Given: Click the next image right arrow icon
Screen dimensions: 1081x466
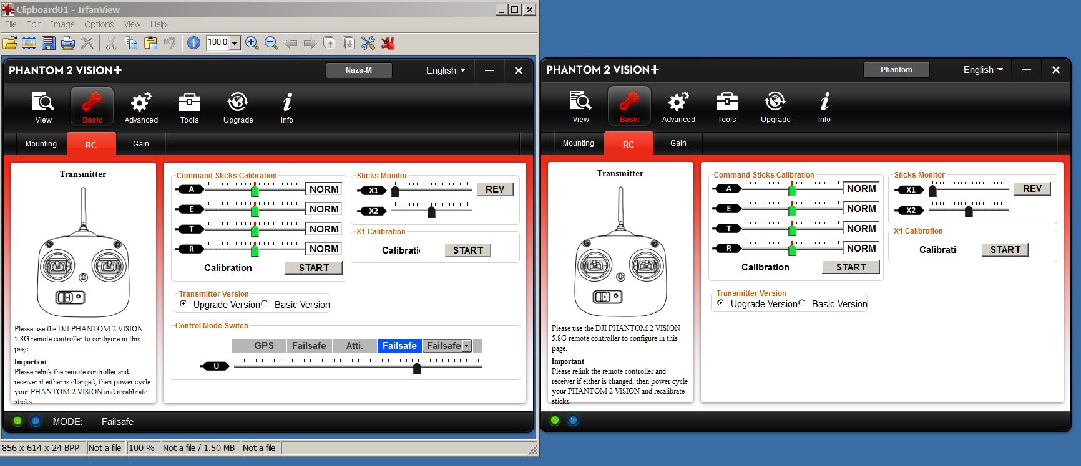Looking at the screenshot, I should coord(310,43).
